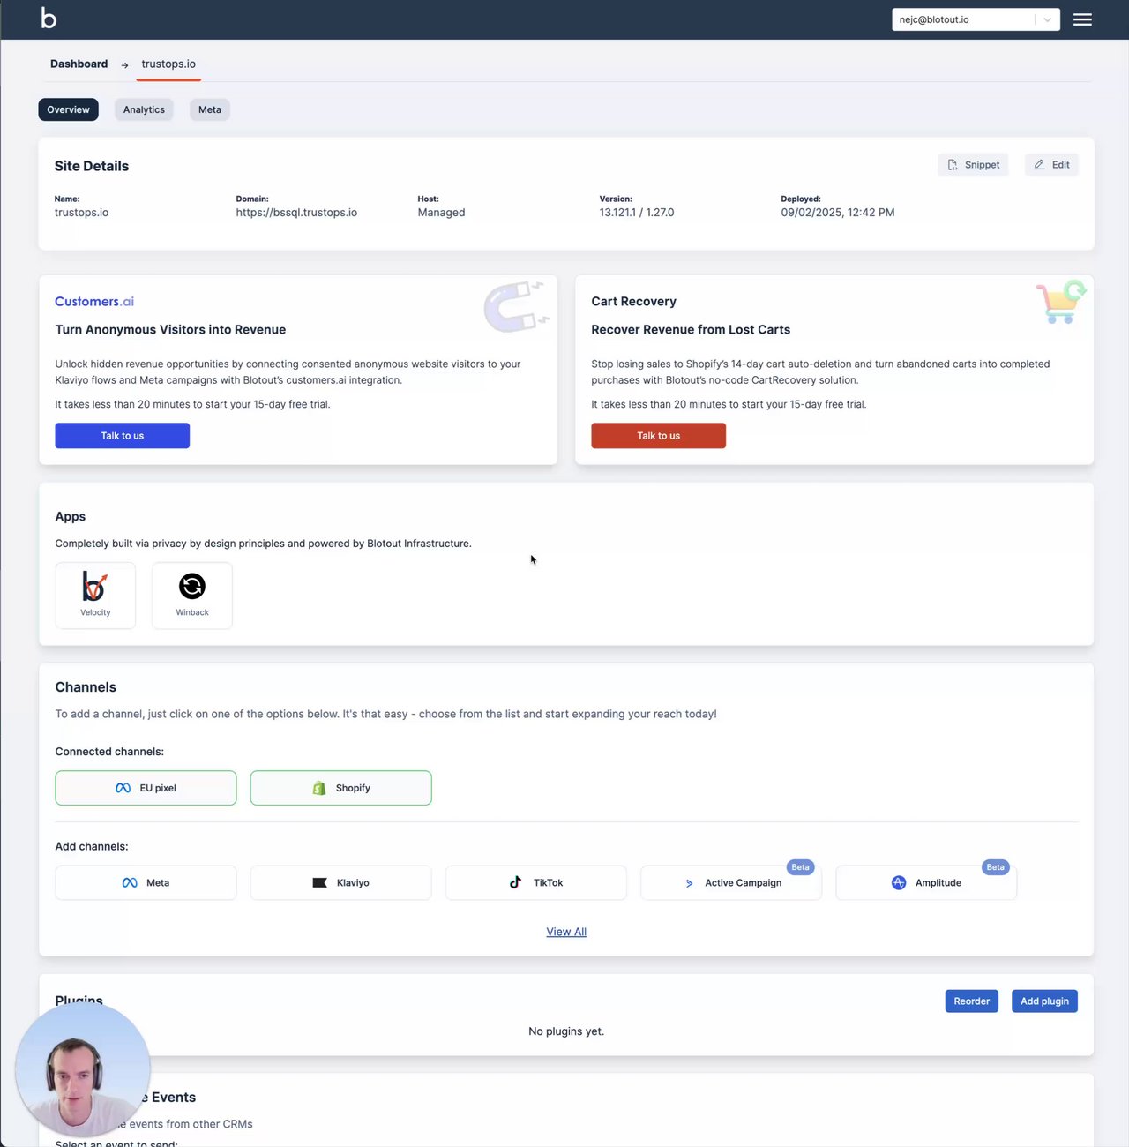The height and width of the screenshot is (1147, 1129).
Task: Switch to the Overview tab
Action: 68,109
